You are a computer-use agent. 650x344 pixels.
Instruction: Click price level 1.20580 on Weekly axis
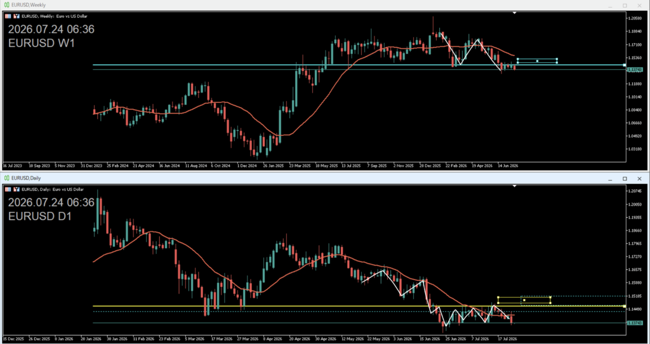[x=633, y=18]
